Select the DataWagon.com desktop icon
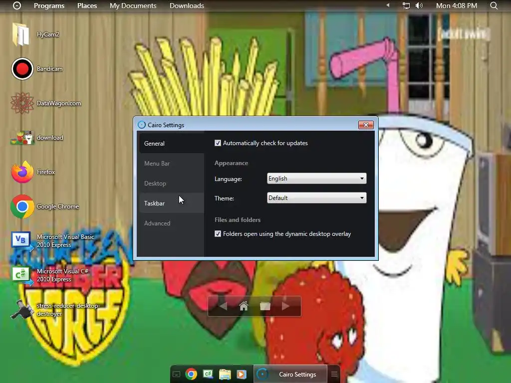This screenshot has width=511, height=383. [x=22, y=103]
